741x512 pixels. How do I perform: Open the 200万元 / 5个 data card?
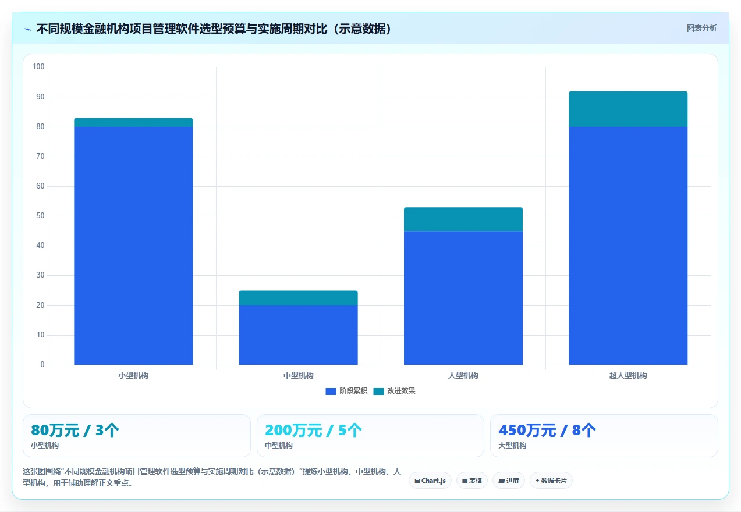click(x=370, y=436)
